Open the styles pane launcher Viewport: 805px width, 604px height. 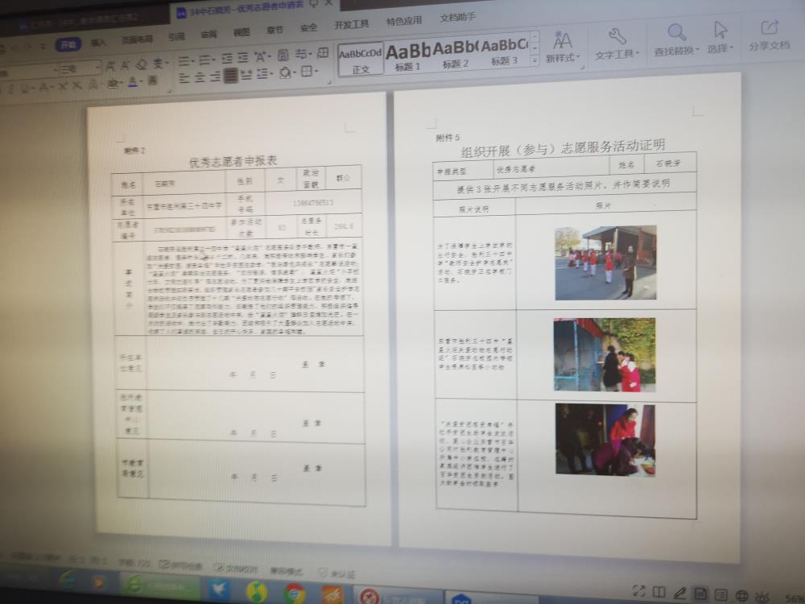pyautogui.click(x=583, y=66)
